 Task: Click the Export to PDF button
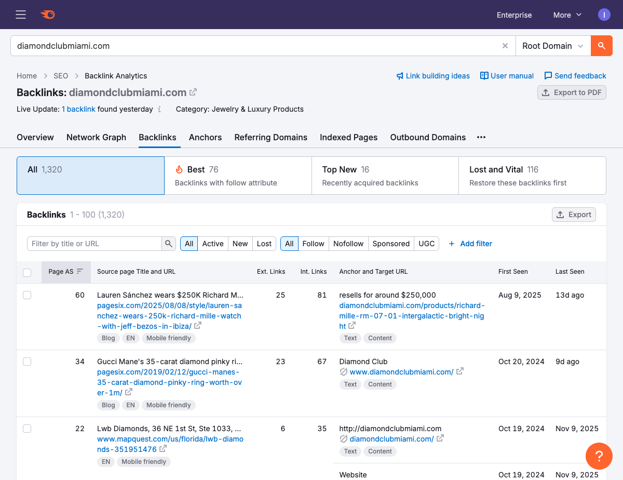572,92
